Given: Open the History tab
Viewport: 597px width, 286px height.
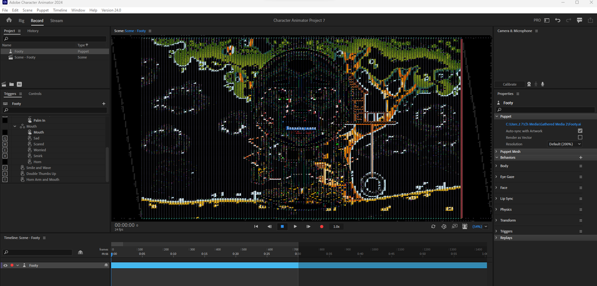Looking at the screenshot, I should click(33, 31).
